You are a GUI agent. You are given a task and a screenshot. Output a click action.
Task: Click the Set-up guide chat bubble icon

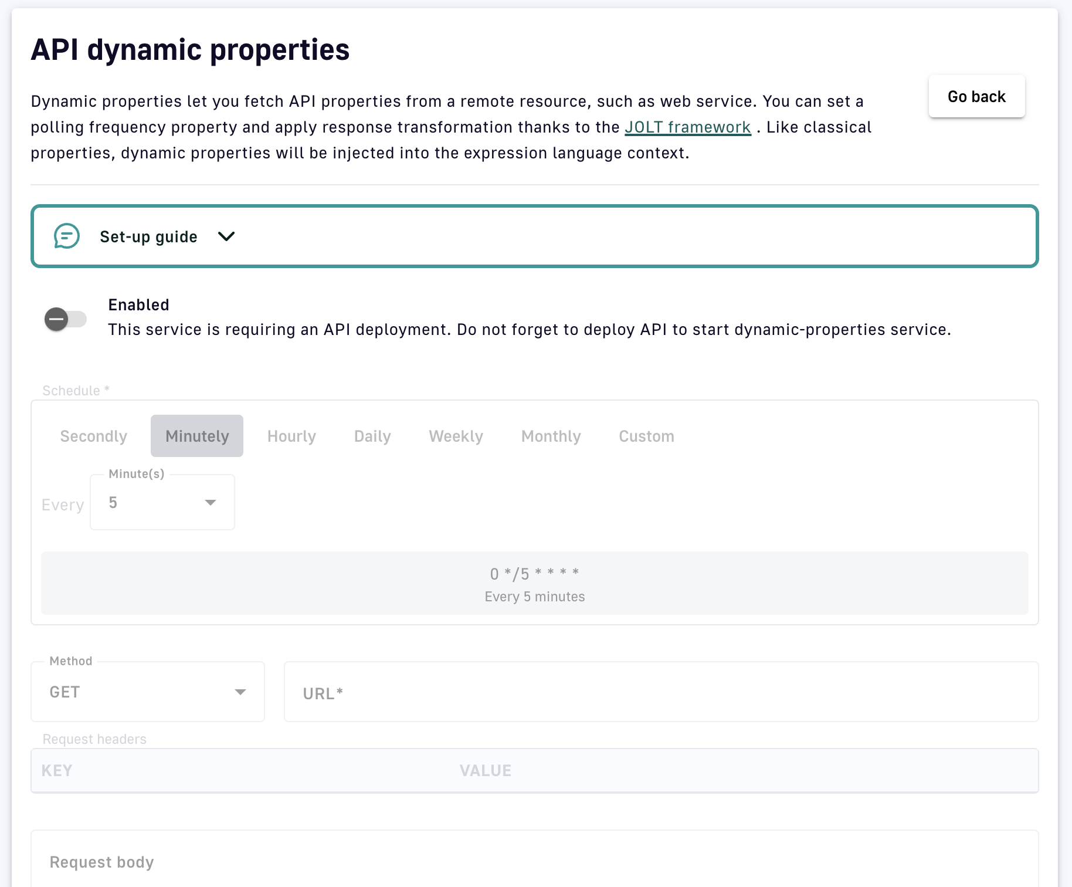tap(66, 236)
